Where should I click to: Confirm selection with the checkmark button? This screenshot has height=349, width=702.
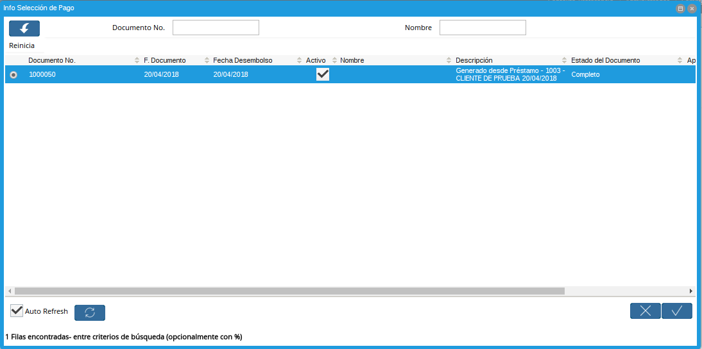[676, 311]
